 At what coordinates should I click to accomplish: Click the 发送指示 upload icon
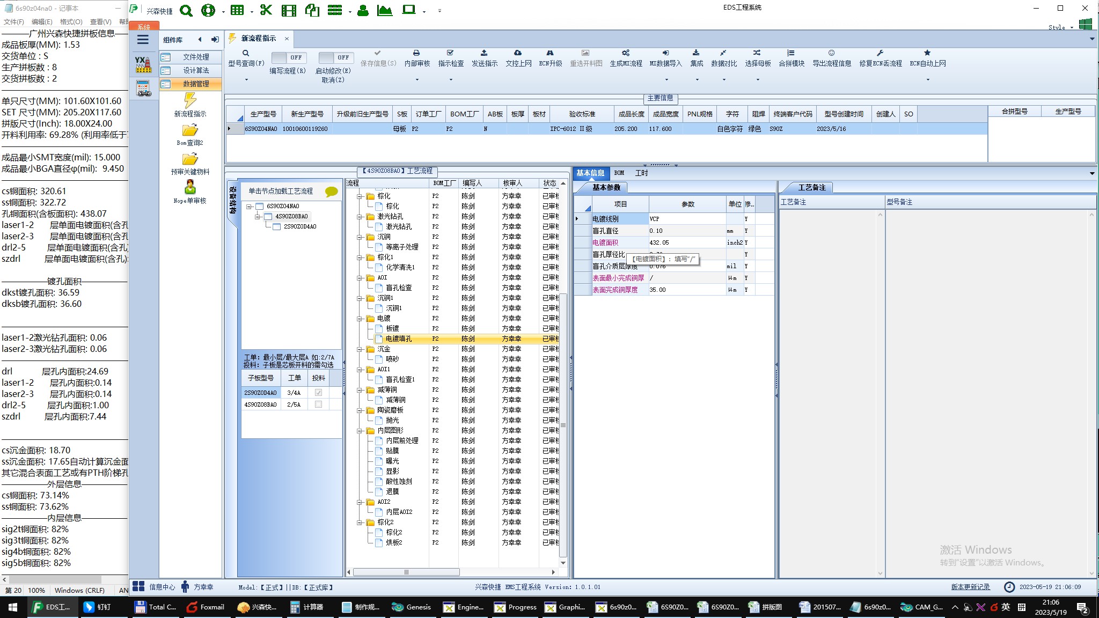pyautogui.click(x=484, y=53)
